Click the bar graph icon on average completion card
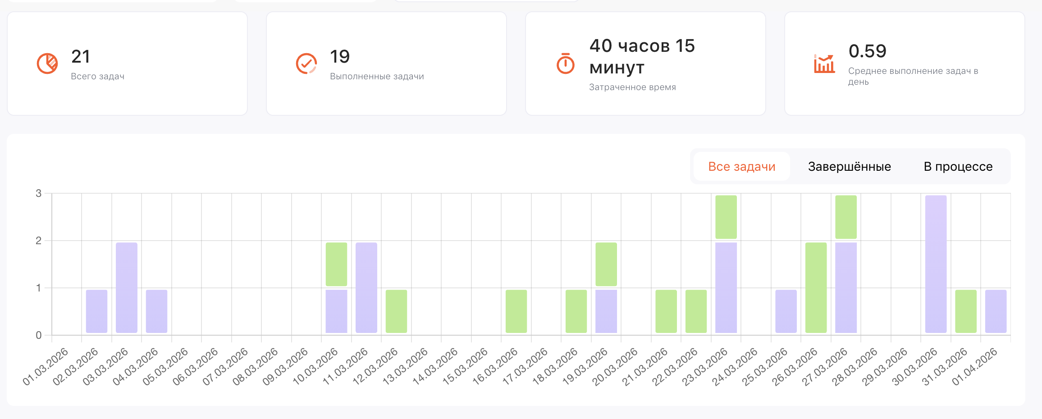 (823, 64)
